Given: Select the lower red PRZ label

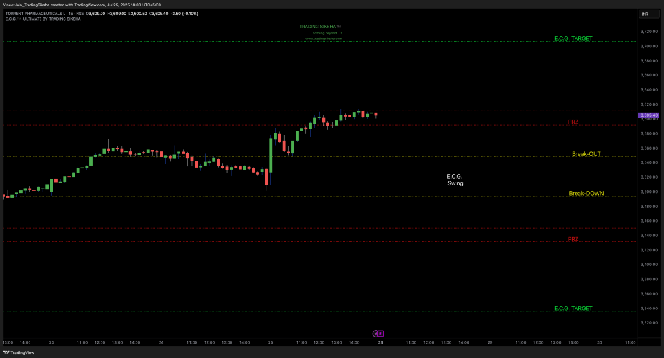Looking at the screenshot, I should click(x=573, y=239).
